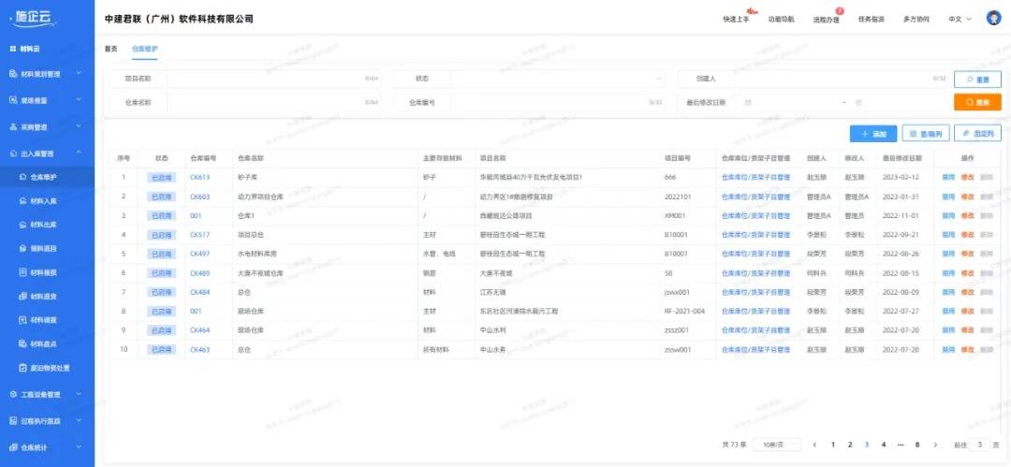Viewport: 1011px width, 467px height.
Task: Focus the 仓库名称 filter input
Action: [x=273, y=102]
